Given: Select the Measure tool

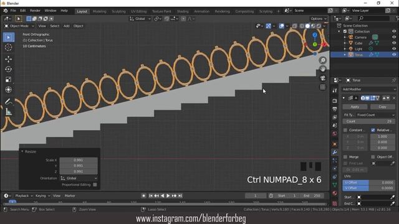Looking at the screenshot, I should [x=8, y=112].
